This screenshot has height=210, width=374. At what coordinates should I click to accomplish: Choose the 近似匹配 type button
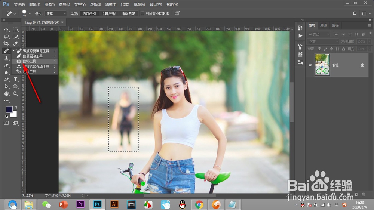(x=129, y=13)
